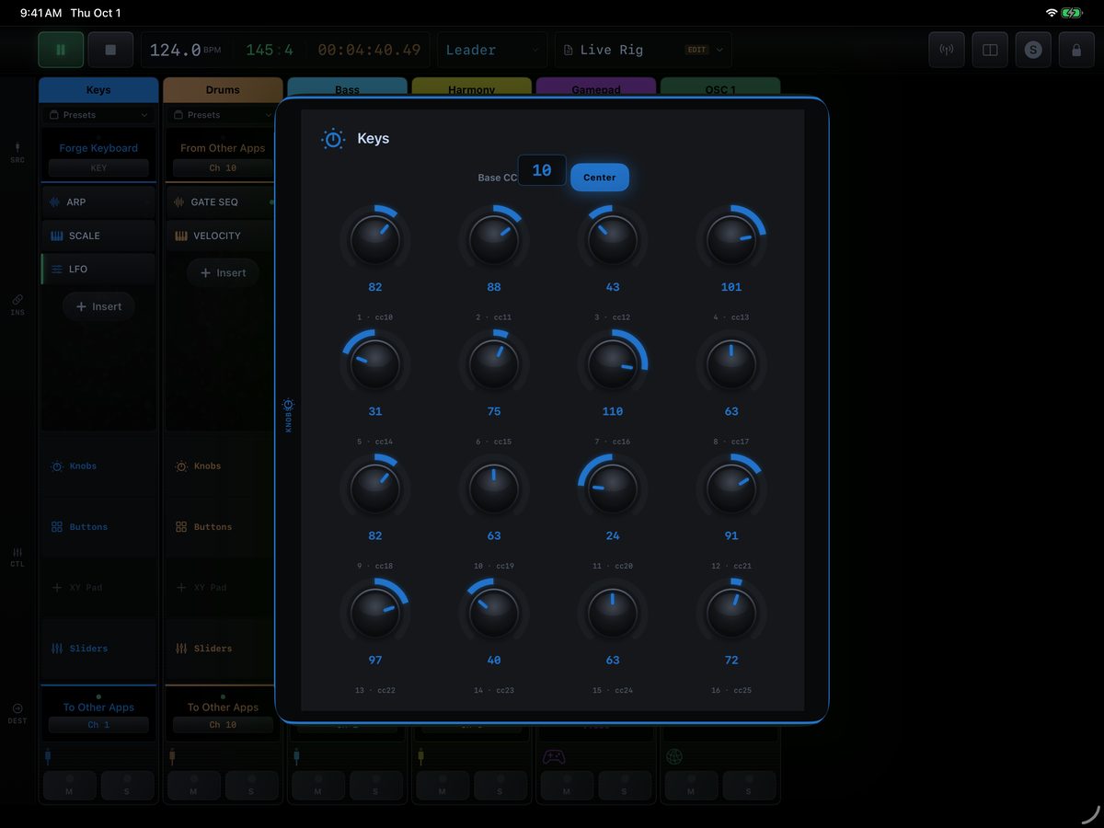Open Buttons controller in the Drums strip

(221, 527)
